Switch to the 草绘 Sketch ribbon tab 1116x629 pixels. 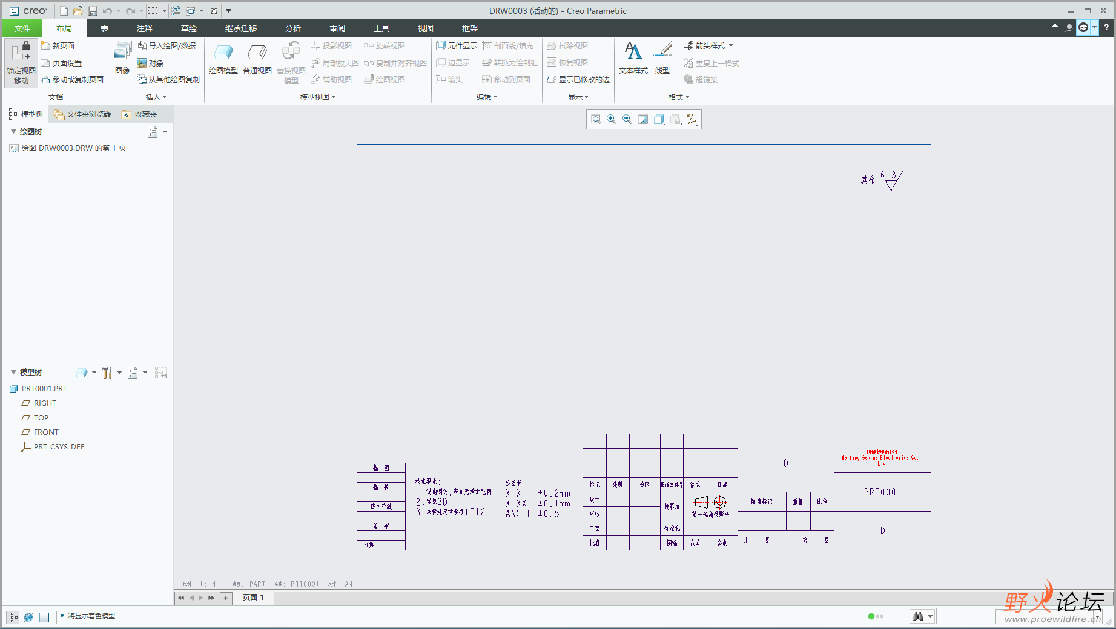pos(189,28)
